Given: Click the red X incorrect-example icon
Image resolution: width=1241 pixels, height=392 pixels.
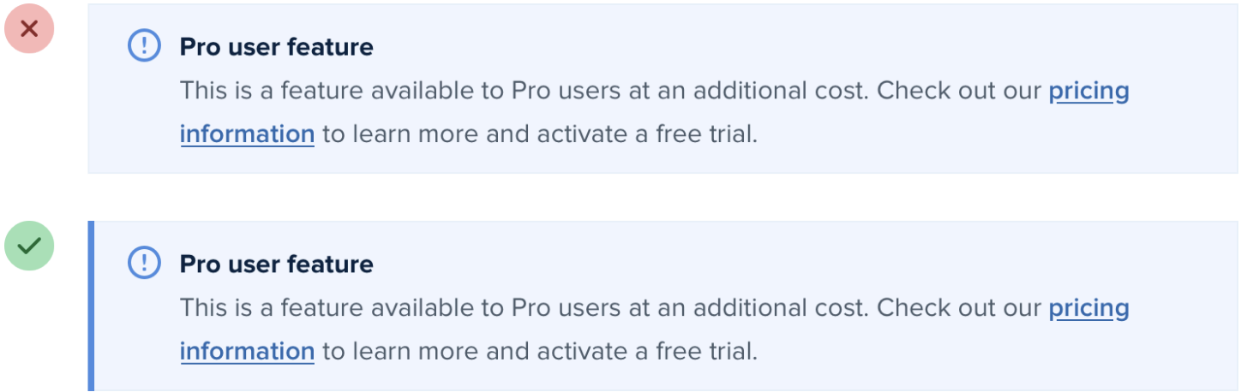Looking at the screenshot, I should 29,29.
